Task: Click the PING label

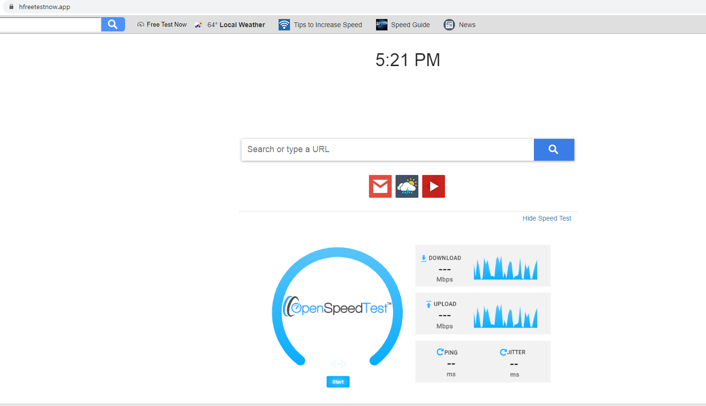Action: click(451, 353)
